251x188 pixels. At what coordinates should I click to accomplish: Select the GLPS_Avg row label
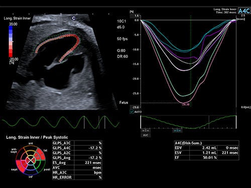(61, 158)
